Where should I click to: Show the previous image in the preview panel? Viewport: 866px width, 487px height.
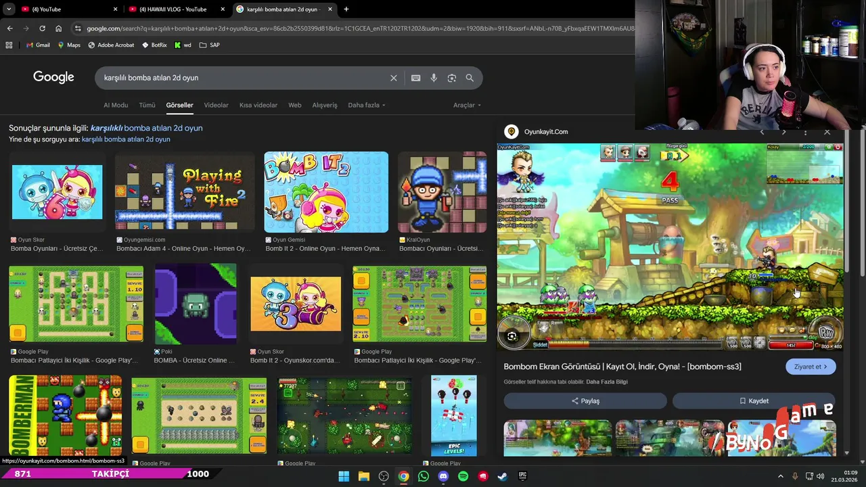click(x=762, y=132)
